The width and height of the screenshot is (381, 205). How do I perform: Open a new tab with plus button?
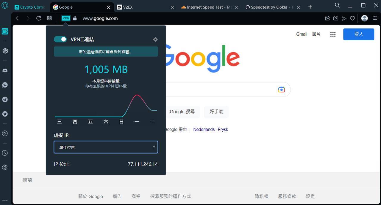pyautogui.click(x=310, y=7)
